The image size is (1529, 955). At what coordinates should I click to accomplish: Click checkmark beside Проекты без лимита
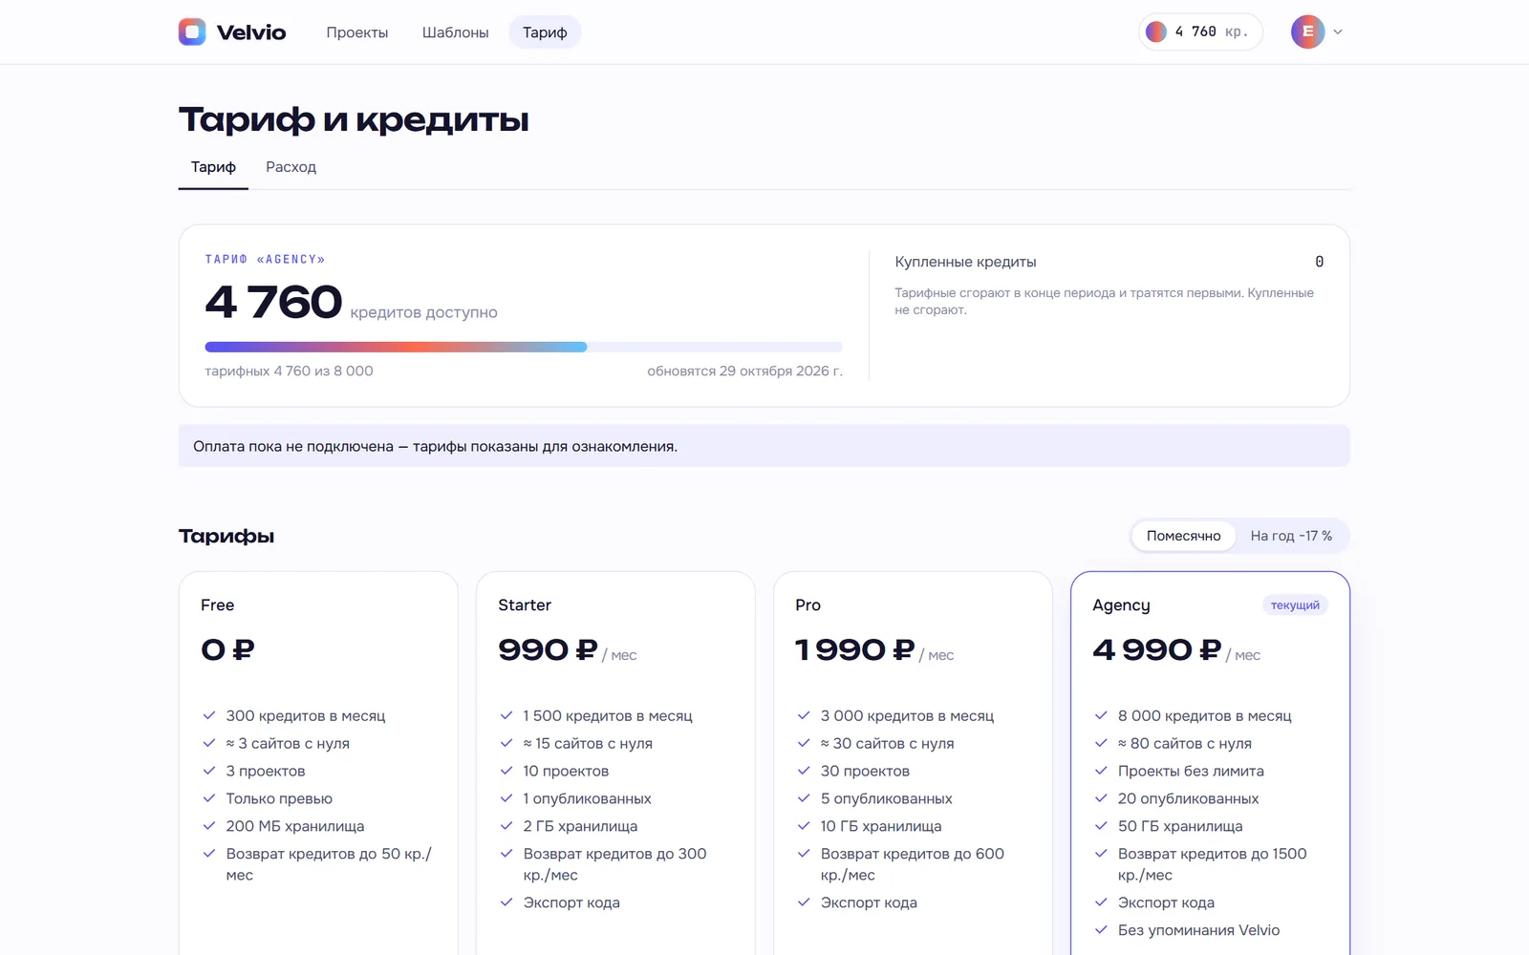1101,771
